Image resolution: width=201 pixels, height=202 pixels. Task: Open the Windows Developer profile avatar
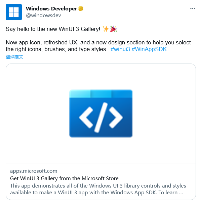tap(14, 12)
